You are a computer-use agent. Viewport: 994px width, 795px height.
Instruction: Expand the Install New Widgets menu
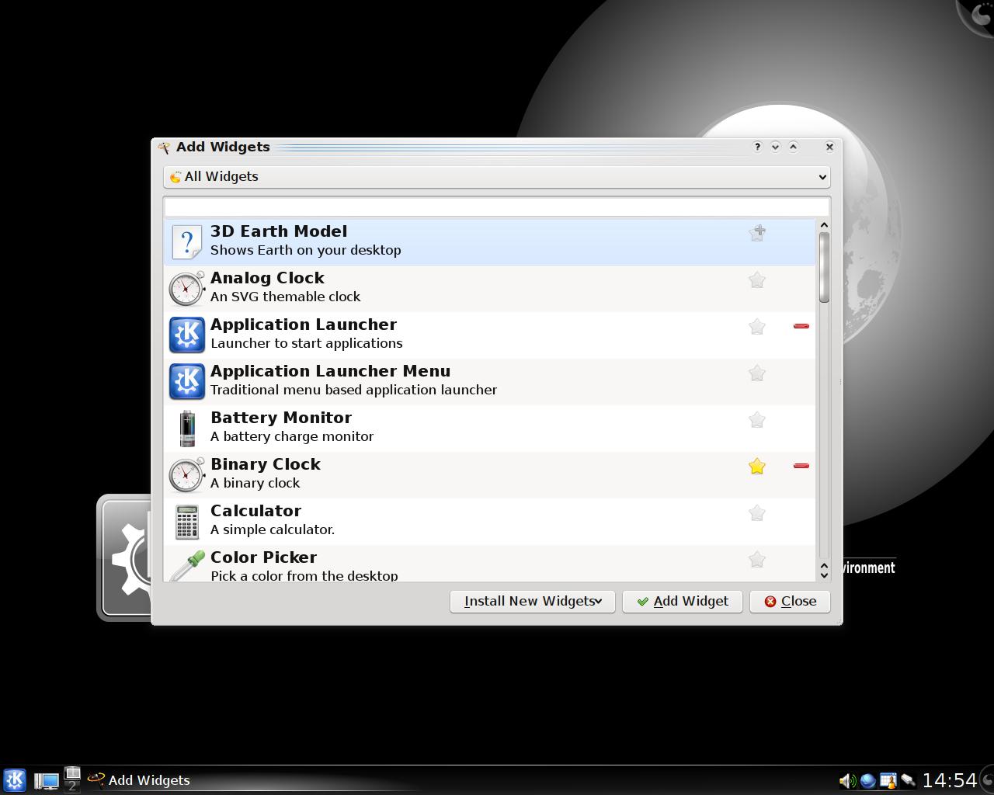pyautogui.click(x=532, y=602)
